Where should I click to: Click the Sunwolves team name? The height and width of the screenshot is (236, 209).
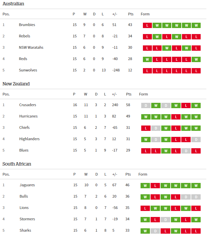coord(28,70)
